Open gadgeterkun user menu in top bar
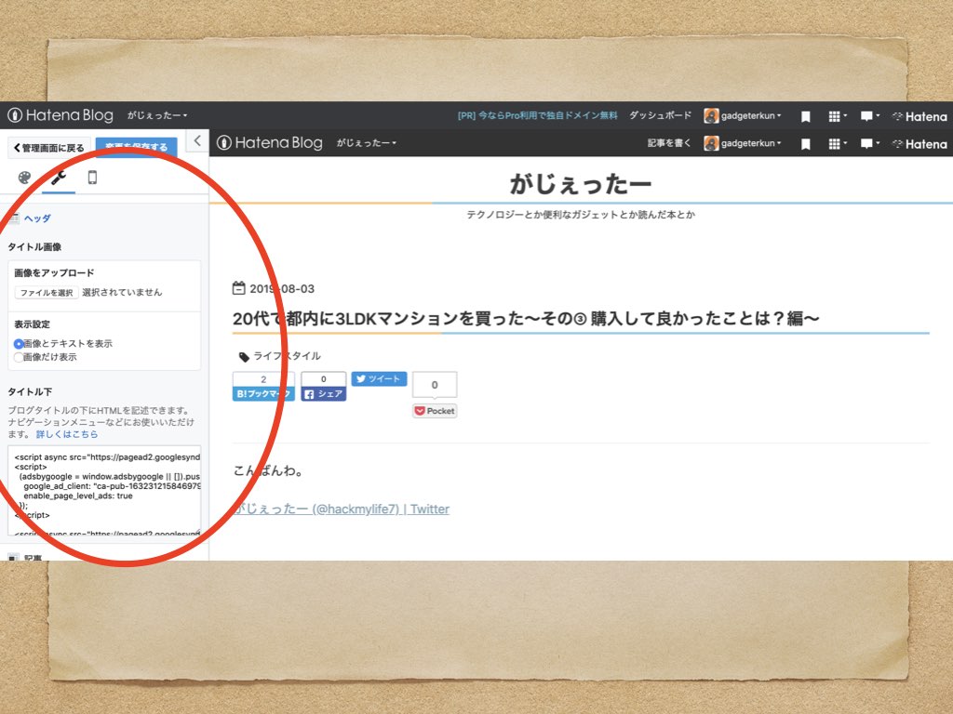Image resolution: width=953 pixels, height=714 pixels. tap(743, 115)
